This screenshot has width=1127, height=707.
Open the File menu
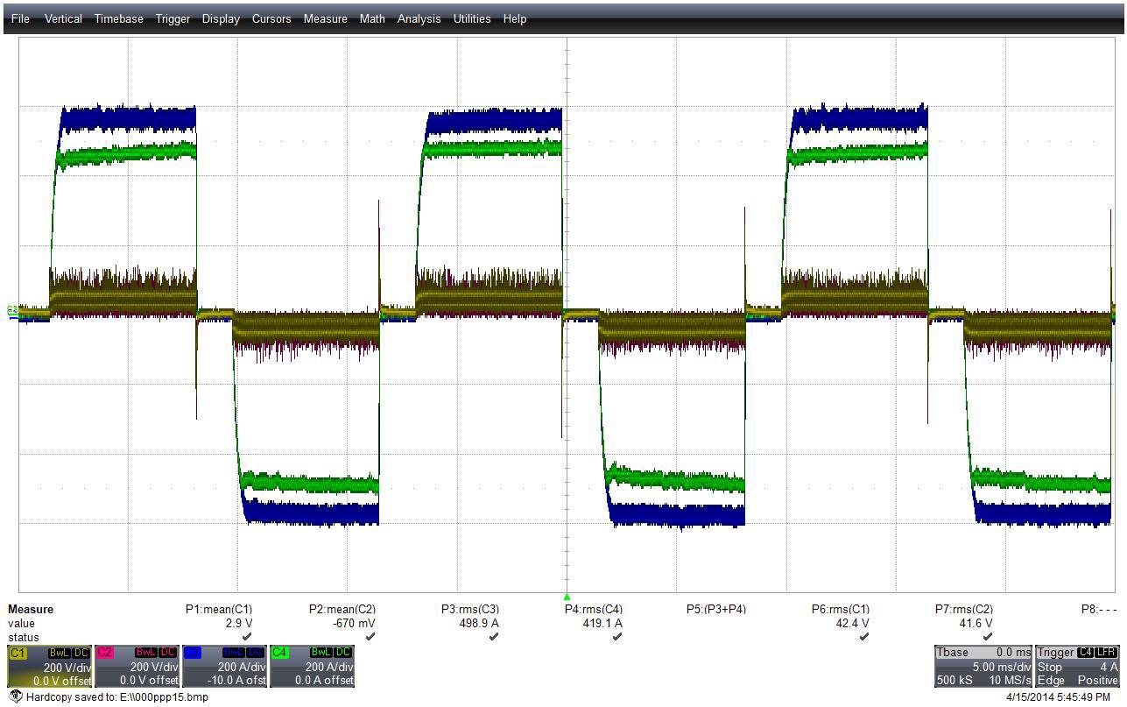(20, 18)
